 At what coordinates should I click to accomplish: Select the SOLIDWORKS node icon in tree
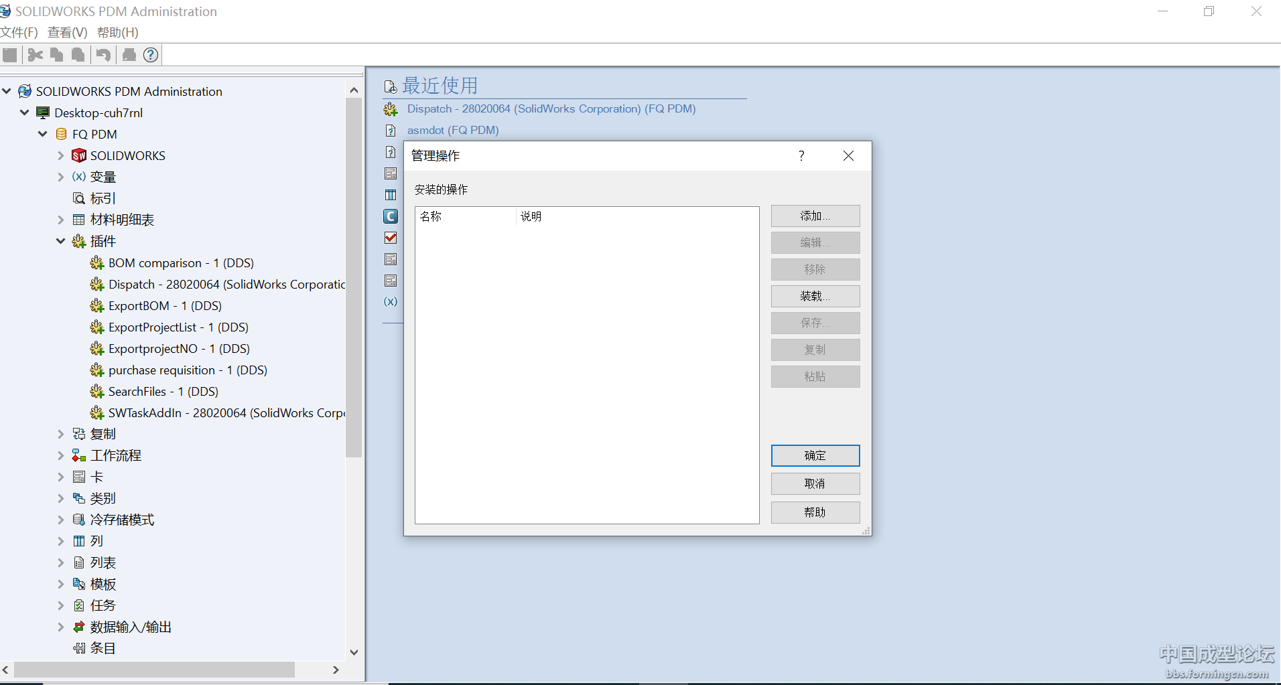click(x=79, y=156)
